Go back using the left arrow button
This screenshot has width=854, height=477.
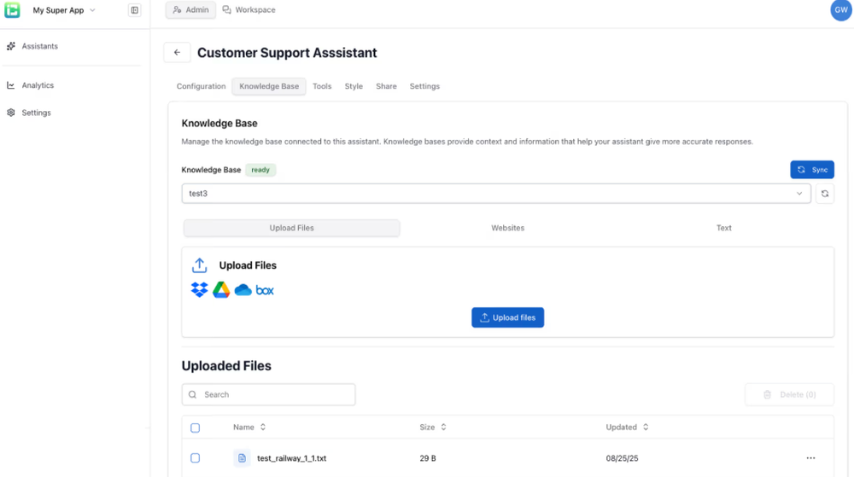tap(177, 53)
